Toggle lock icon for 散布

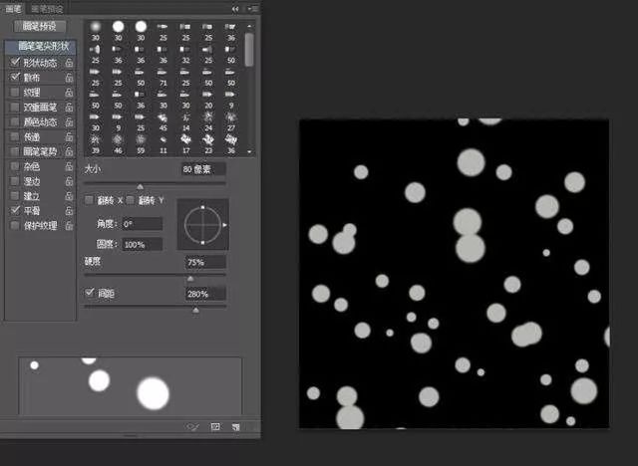click(69, 78)
